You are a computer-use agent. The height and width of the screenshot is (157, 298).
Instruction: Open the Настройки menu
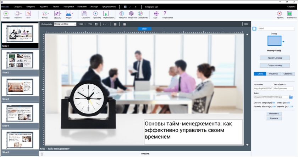coord(68,7)
